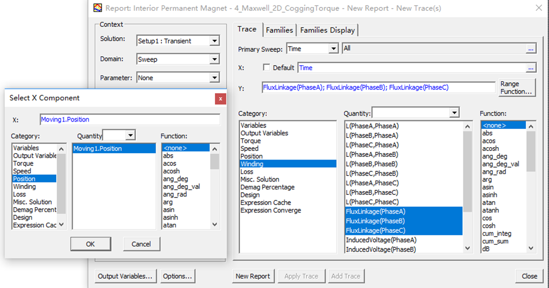Click the up arrow of the Report window Function list scrollbar
549x288 pixels.
coord(531,126)
